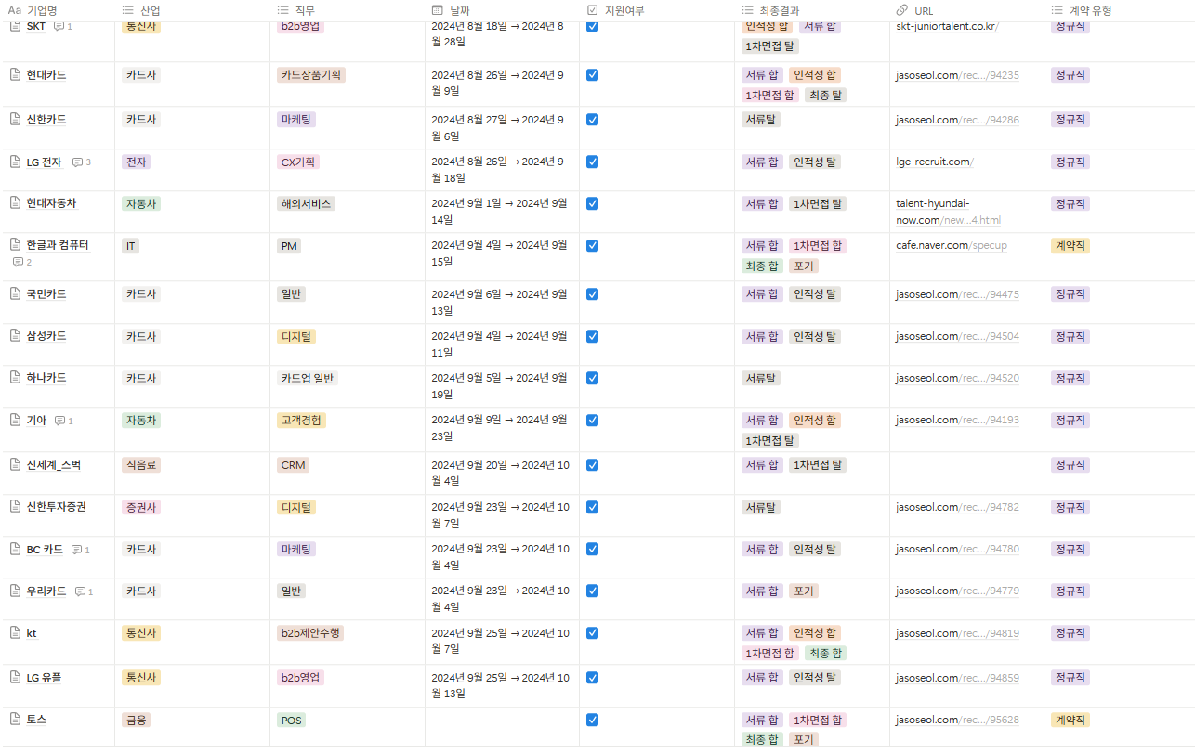The width and height of the screenshot is (1195, 753).
Task: Uncheck 지원여부 for 토스
Action: click(x=592, y=720)
